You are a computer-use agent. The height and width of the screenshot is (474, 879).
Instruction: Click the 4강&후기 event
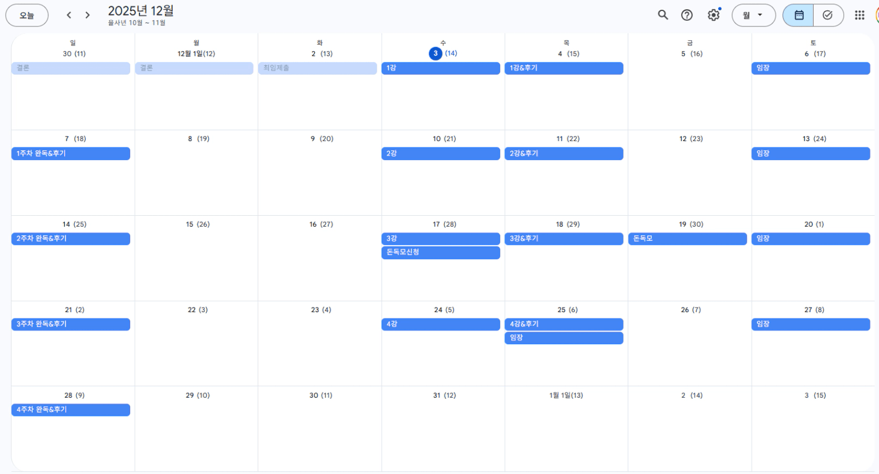coord(563,324)
